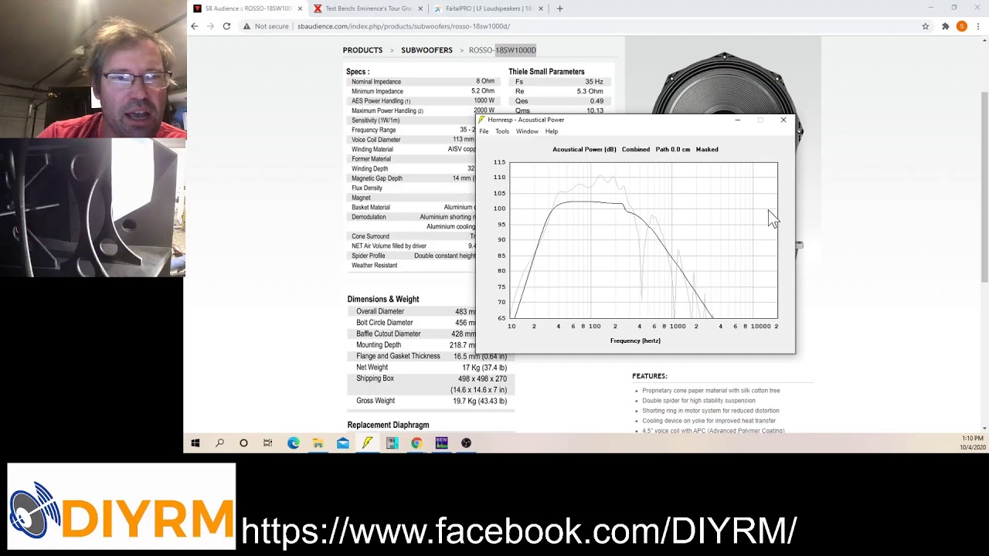Close the FaitalPRO tab
This screenshot has height=556, width=989.
pyautogui.click(x=541, y=8)
